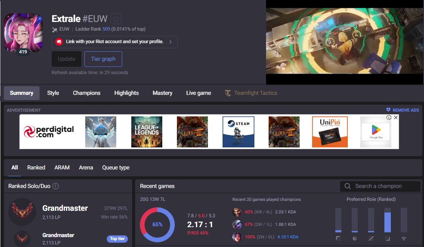Click the video ad player

[345, 42]
